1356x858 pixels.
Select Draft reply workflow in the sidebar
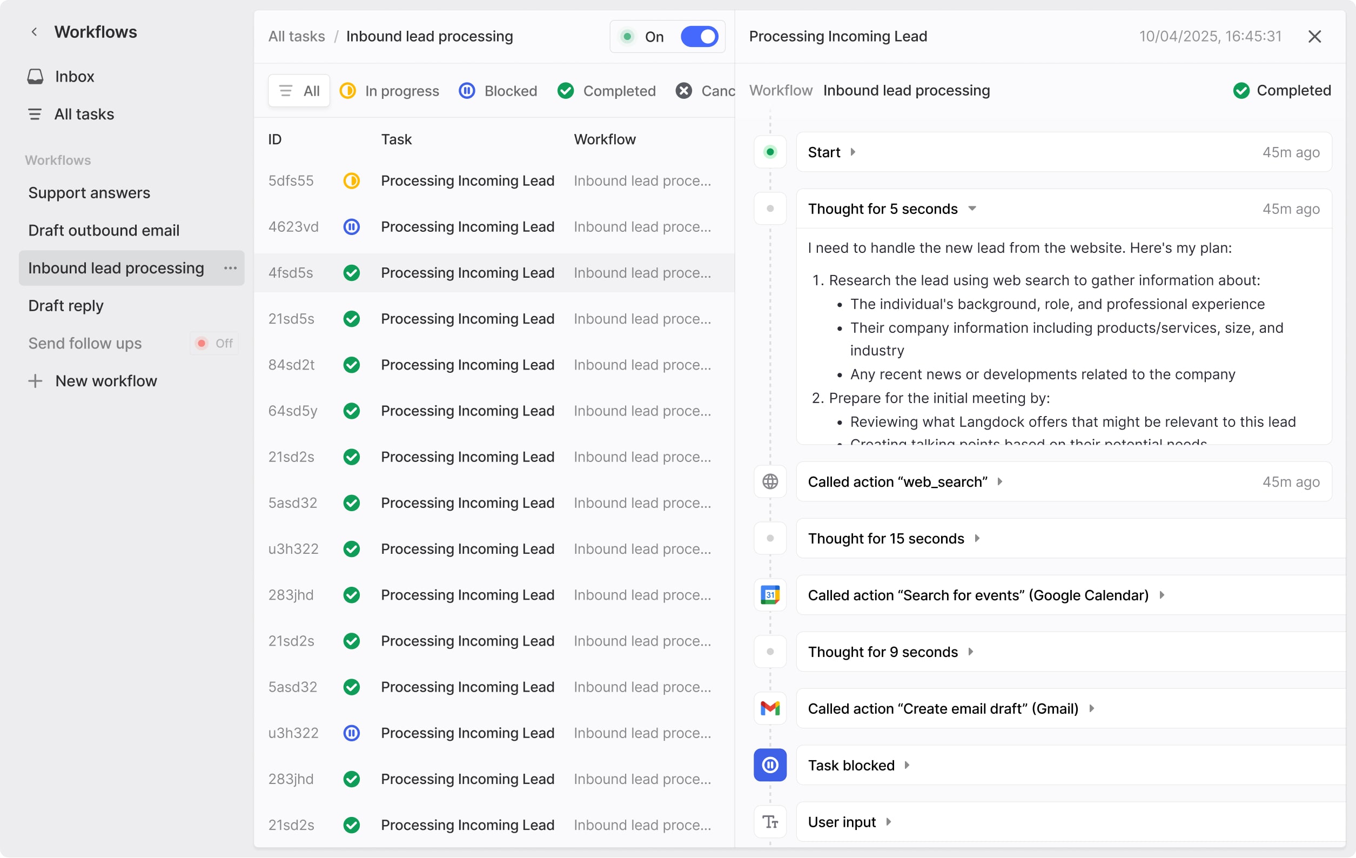click(66, 305)
